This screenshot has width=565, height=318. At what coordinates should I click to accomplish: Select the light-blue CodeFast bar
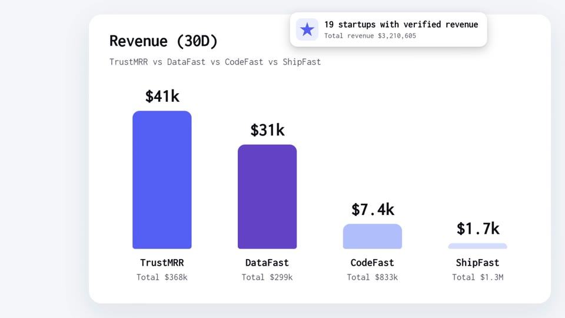[x=372, y=237]
